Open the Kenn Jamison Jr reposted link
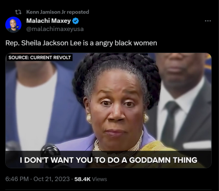The width and height of the screenshot is (219, 191). coord(58,12)
